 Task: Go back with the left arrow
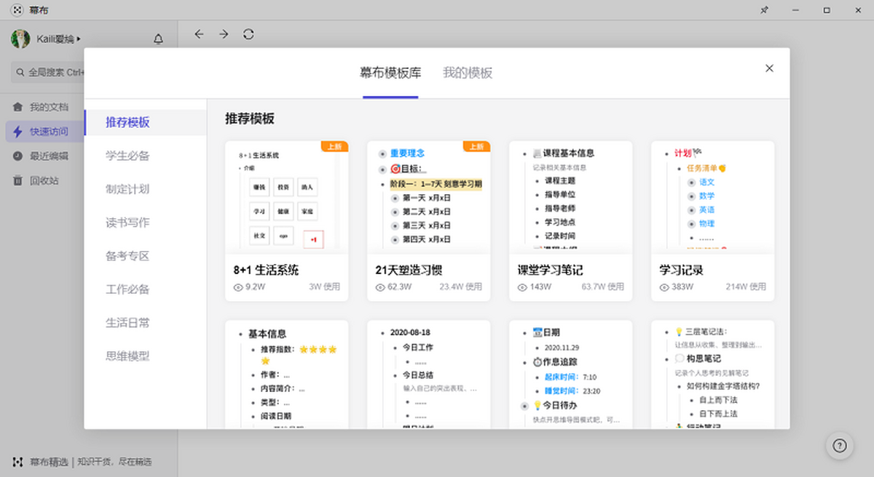(199, 34)
